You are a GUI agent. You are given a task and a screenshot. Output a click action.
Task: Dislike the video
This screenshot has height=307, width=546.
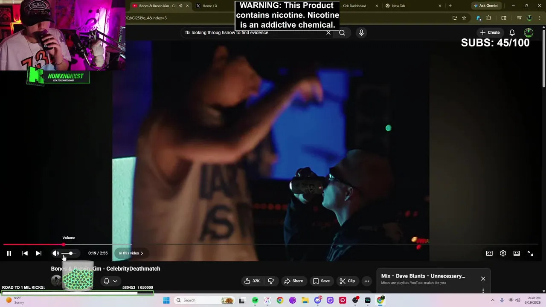(271, 281)
